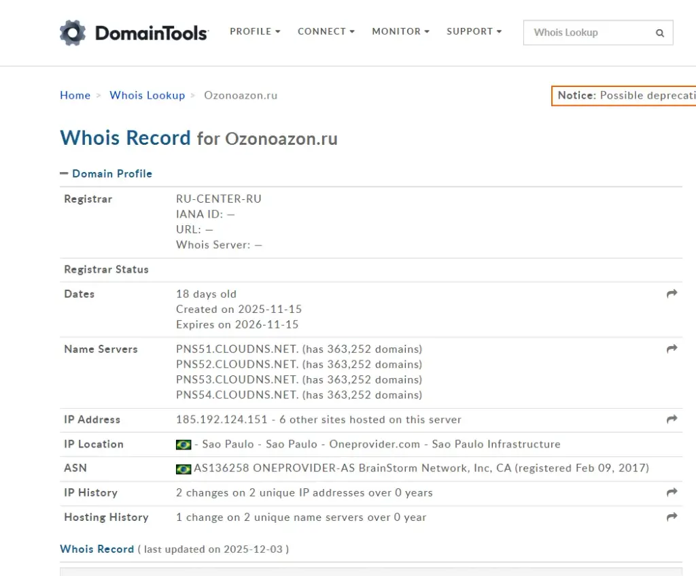Click the Notice deprecation banner
Viewport: 696px width, 576px height.
click(624, 95)
